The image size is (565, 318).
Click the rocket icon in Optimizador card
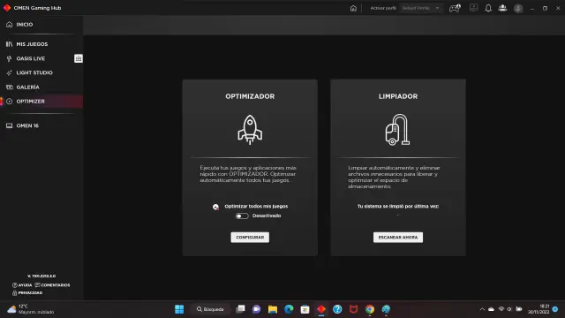click(250, 130)
